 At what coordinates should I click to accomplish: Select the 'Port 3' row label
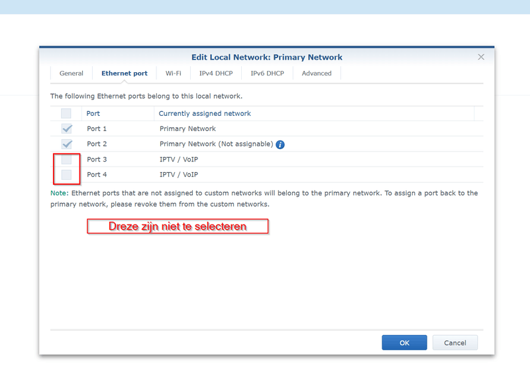click(x=97, y=160)
